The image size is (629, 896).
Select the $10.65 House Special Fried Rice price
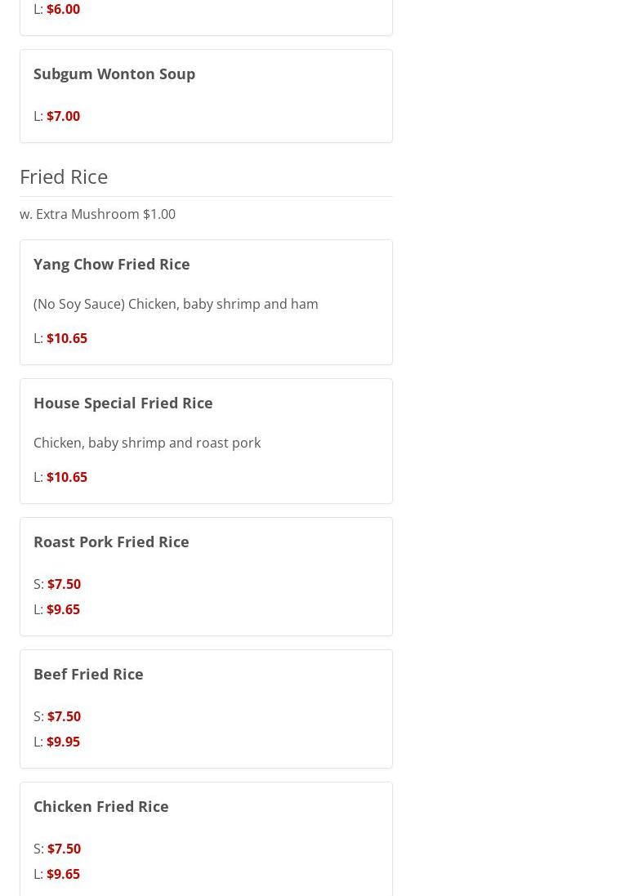66,477
